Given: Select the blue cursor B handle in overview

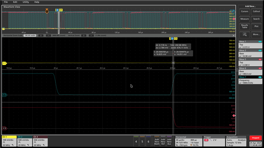Looking at the screenshot, I should pos(57,10).
